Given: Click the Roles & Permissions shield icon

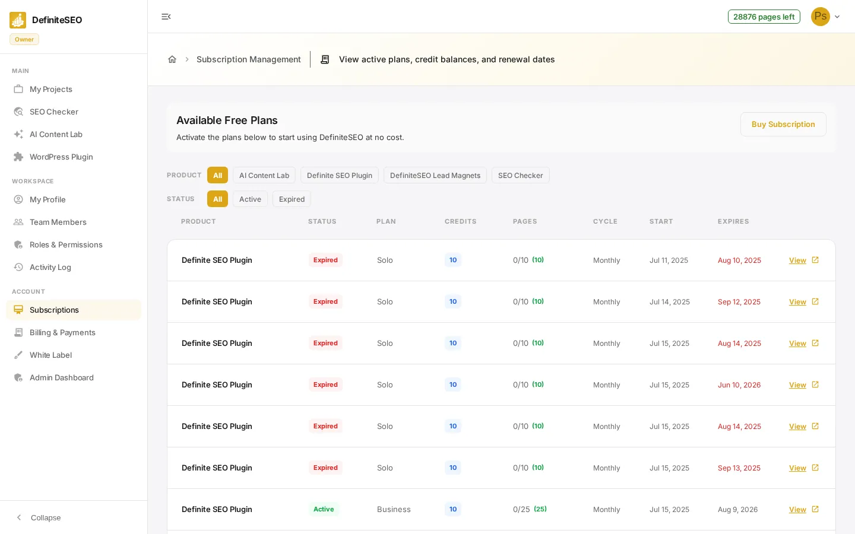Looking at the screenshot, I should (x=18, y=244).
